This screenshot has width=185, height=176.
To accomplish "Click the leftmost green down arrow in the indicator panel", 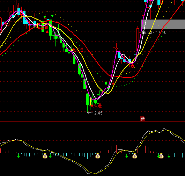I will (x=18, y=156).
